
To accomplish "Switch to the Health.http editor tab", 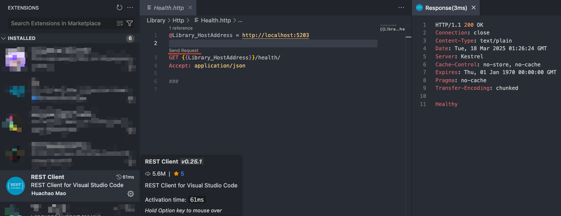I will pos(168,7).
